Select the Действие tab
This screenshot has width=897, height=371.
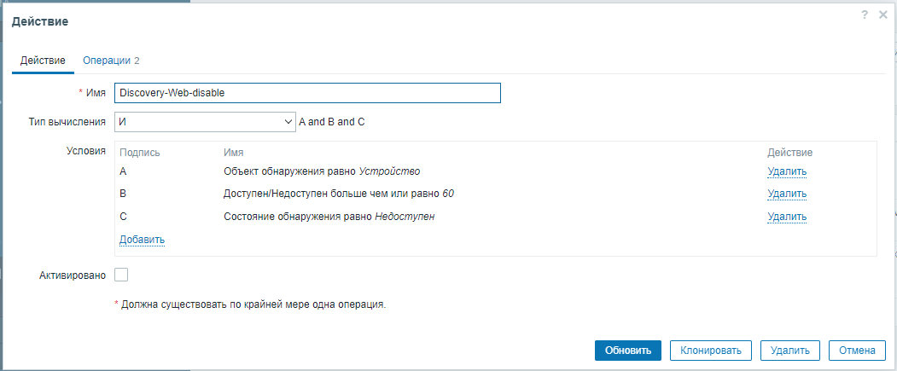[43, 61]
